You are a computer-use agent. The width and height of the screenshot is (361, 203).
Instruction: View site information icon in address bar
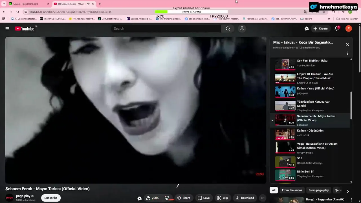coord(26,12)
